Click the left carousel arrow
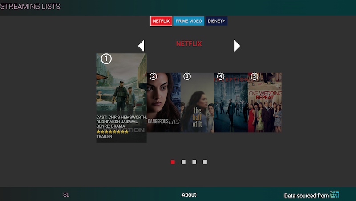356x201 pixels. click(x=141, y=46)
